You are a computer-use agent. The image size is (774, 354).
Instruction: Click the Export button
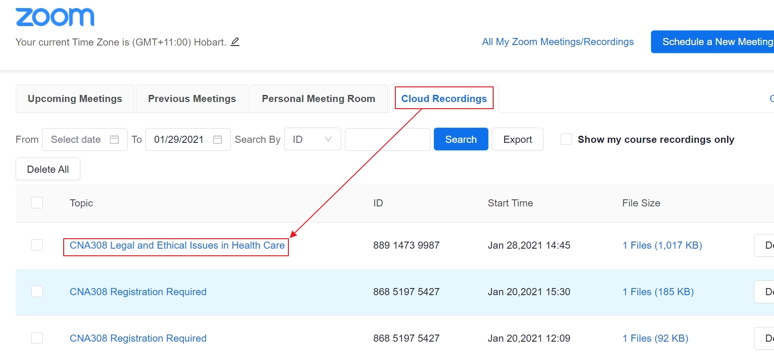[x=517, y=139]
